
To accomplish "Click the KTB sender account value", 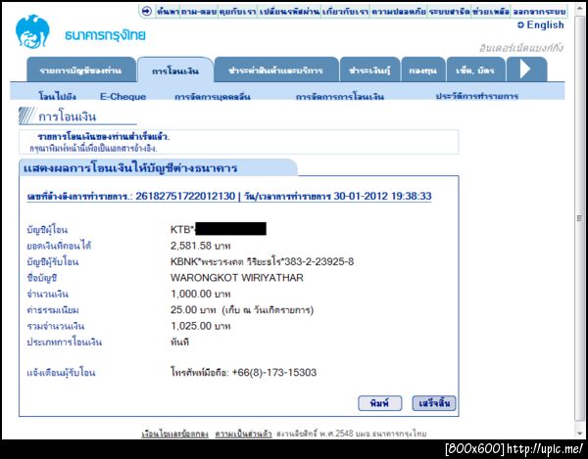I will coord(219,229).
